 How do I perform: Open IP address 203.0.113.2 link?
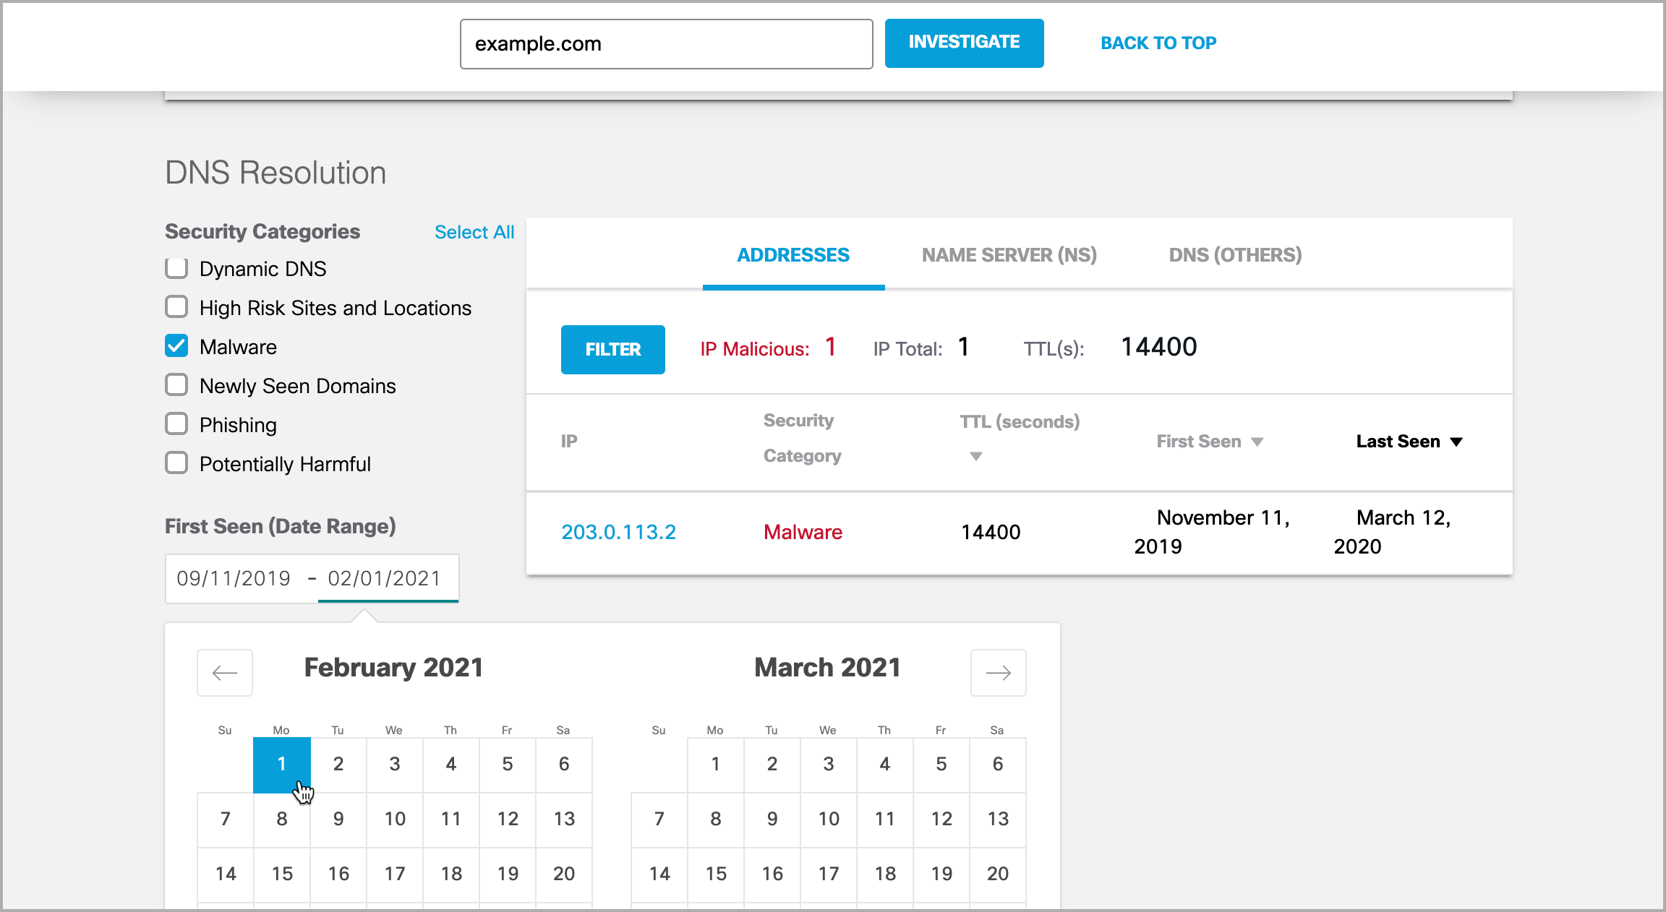point(618,533)
